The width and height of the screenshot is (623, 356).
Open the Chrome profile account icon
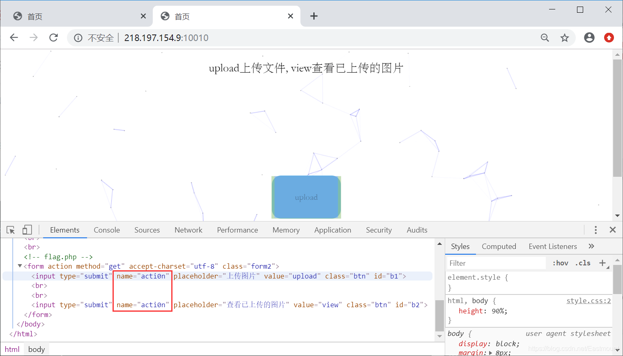pos(589,38)
